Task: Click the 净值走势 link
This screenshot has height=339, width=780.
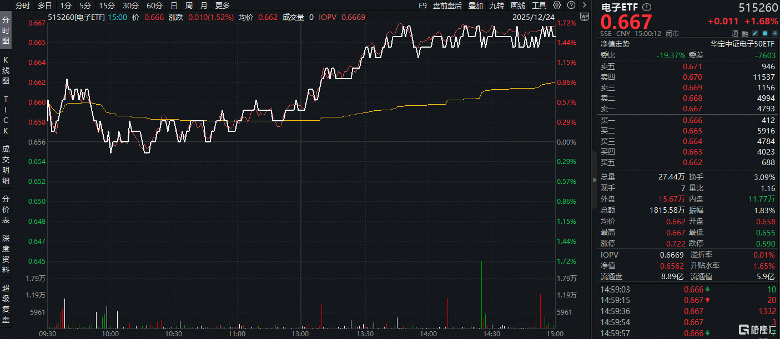Action: (615, 44)
